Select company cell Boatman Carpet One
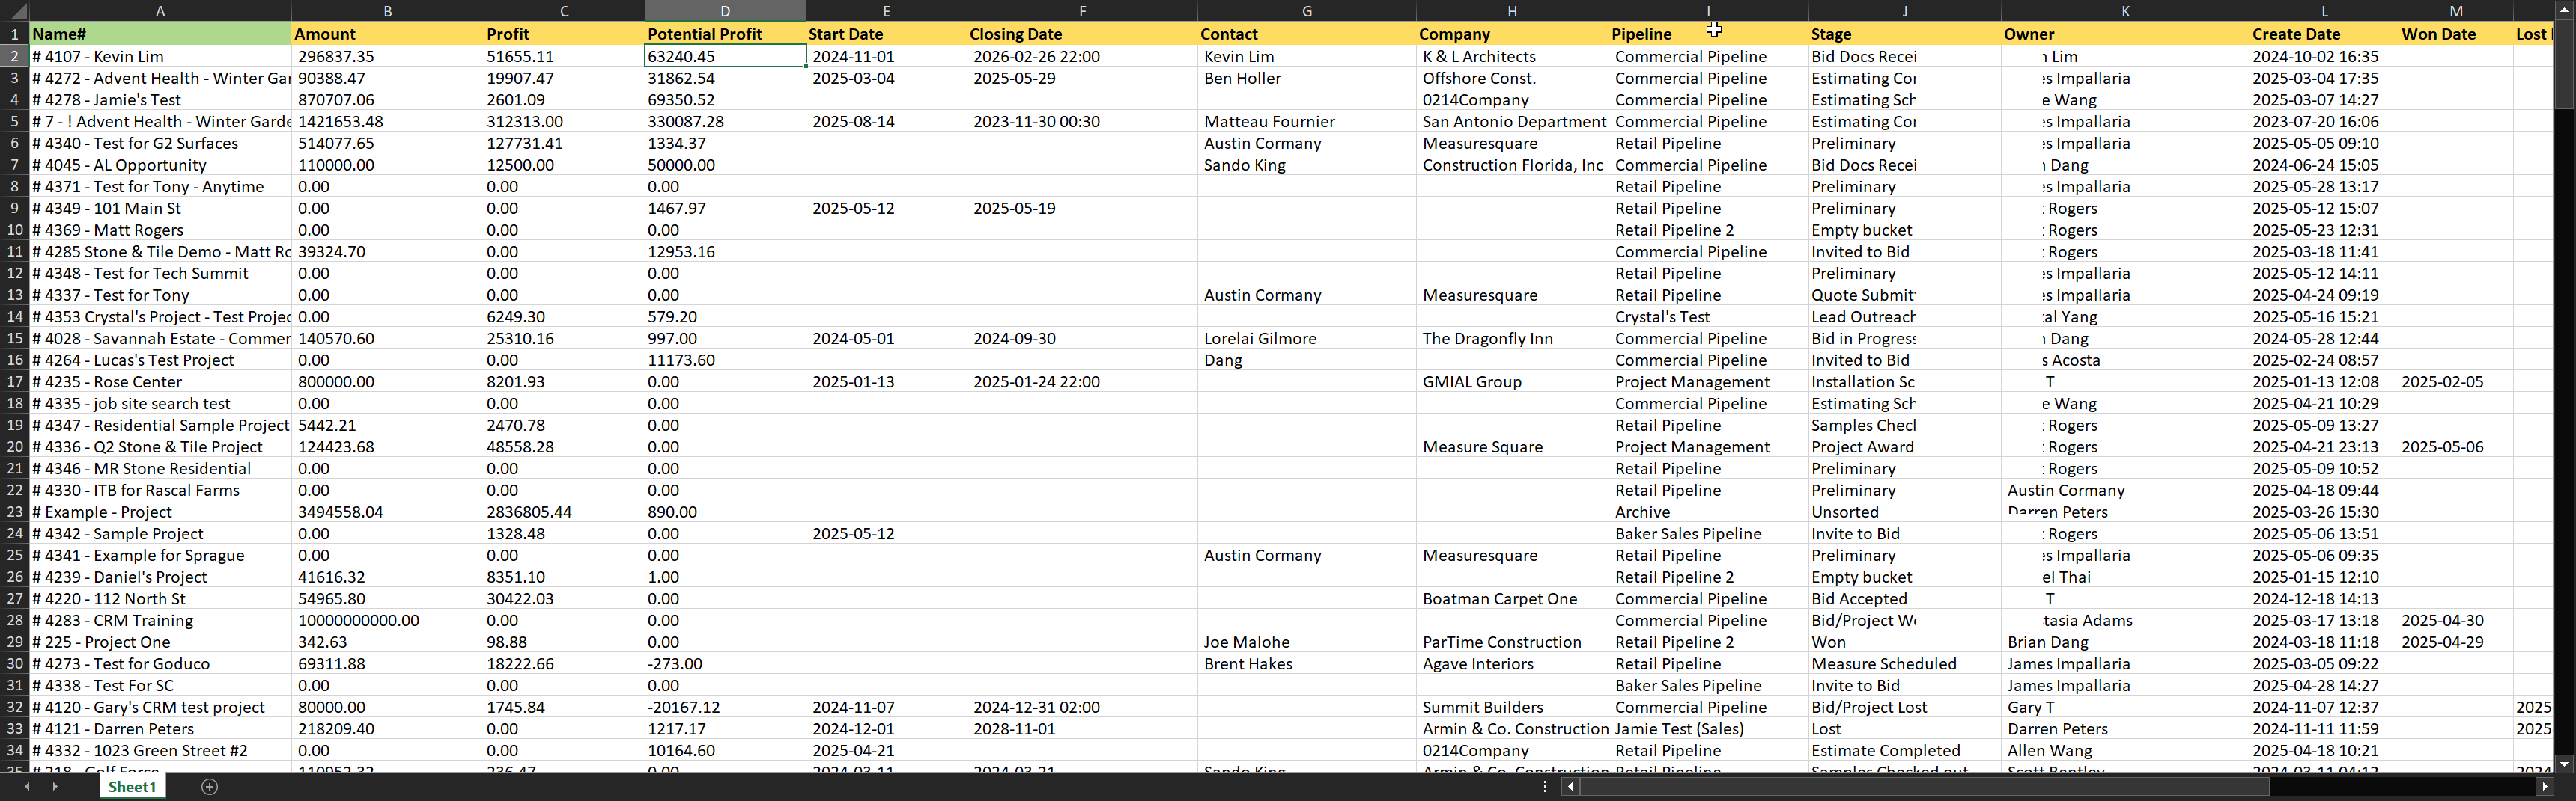 (x=1512, y=599)
